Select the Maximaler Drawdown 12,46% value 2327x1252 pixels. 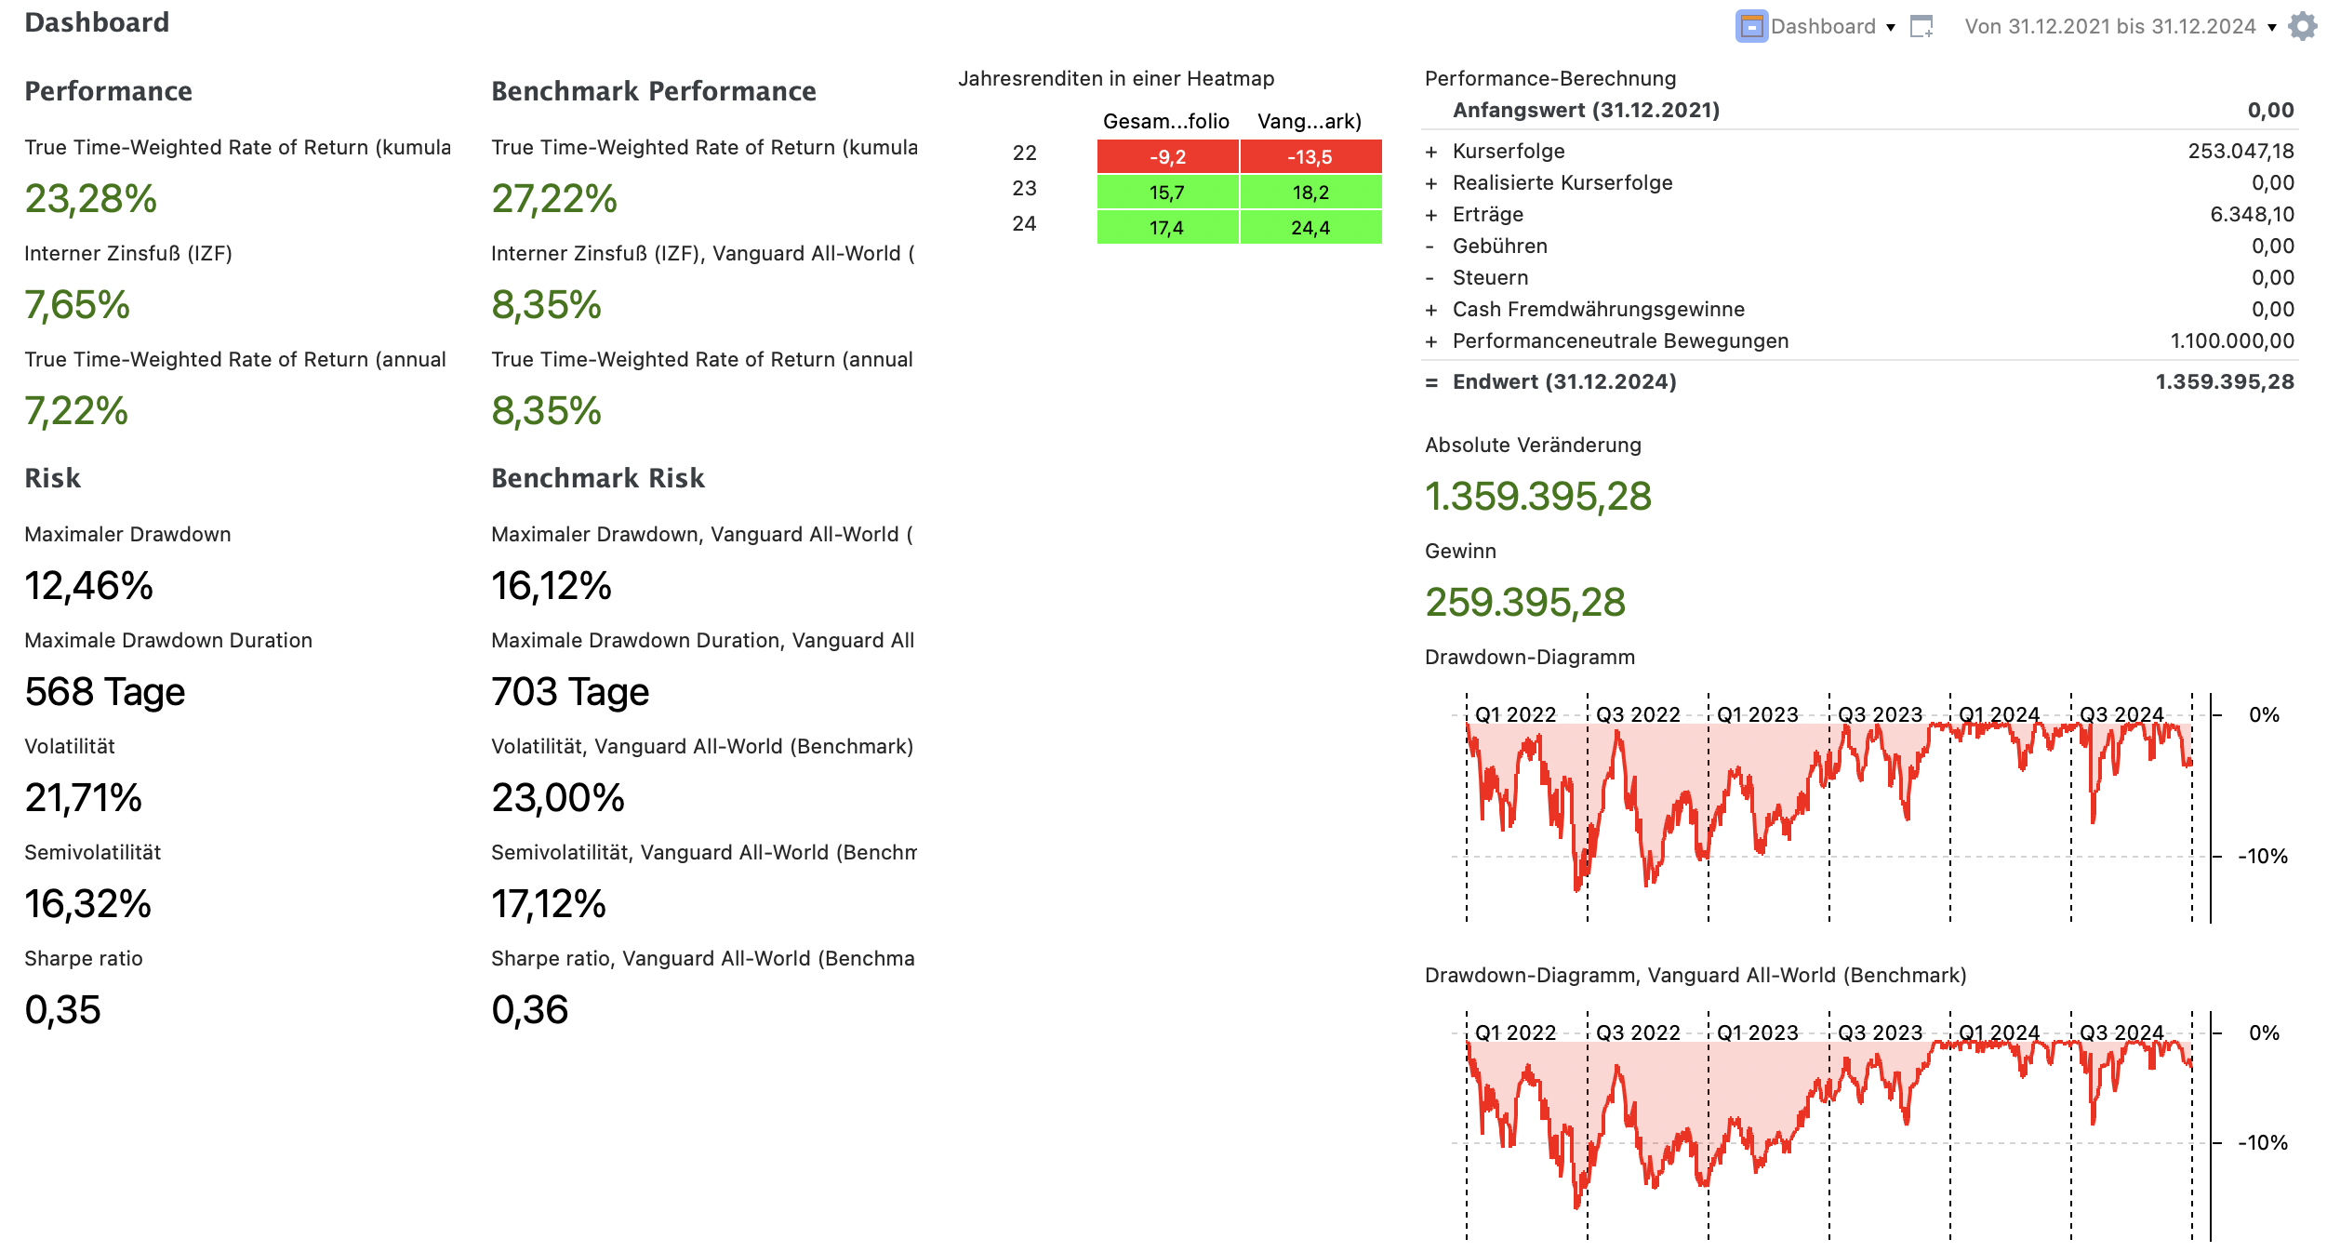point(88,585)
